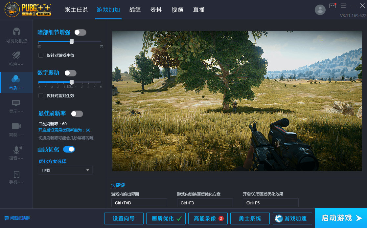The height and width of the screenshot is (228, 367).
Task: Click the 开启后设置最优刷新率为：60 text
Action: point(64,130)
